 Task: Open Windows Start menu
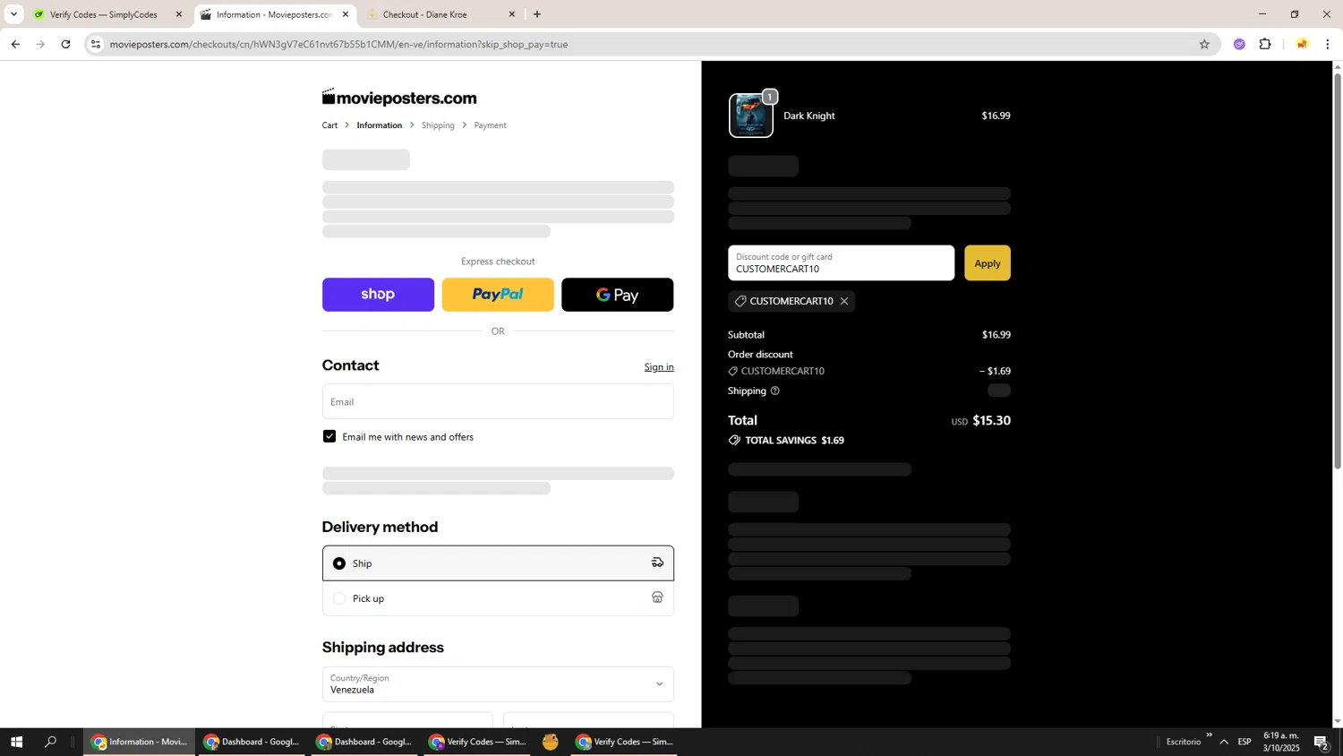(x=15, y=742)
